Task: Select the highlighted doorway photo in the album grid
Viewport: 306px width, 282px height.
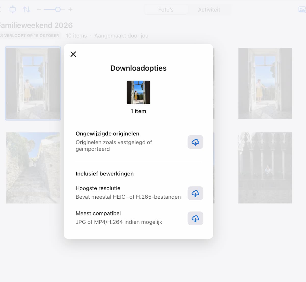Action: [33, 83]
